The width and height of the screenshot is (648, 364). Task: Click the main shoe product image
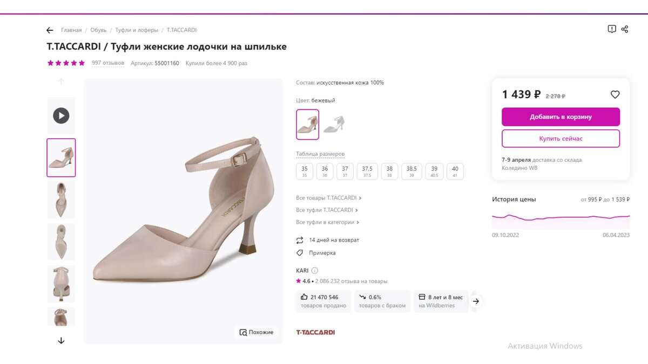(x=183, y=211)
